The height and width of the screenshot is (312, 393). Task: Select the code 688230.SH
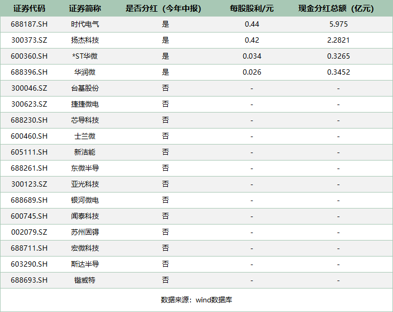(x=29, y=120)
